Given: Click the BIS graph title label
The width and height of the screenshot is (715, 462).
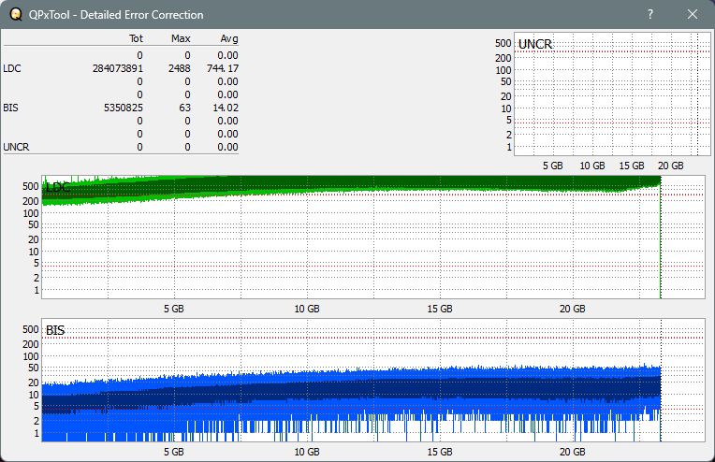Looking at the screenshot, I should (55, 330).
